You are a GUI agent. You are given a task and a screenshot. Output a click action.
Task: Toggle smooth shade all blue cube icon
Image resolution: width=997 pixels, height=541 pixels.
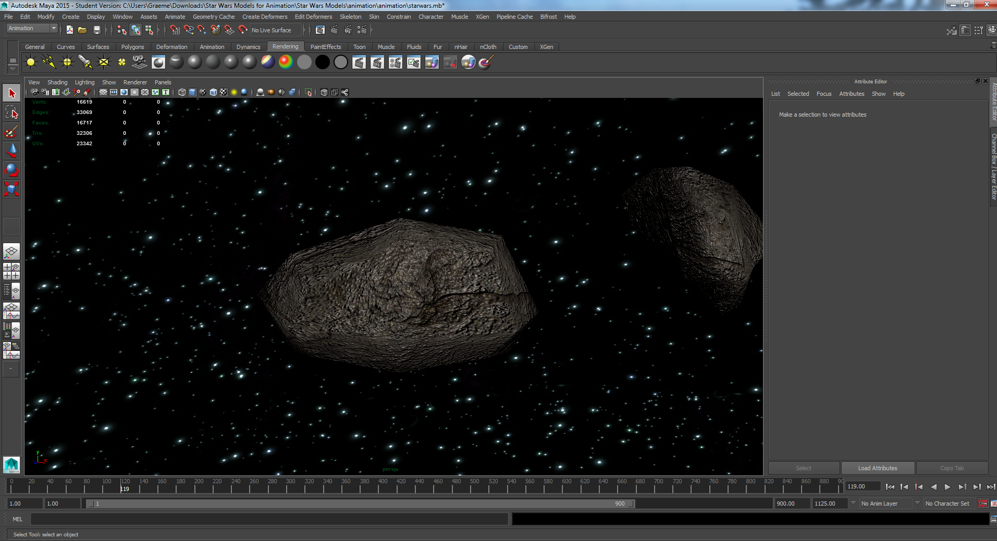pyautogui.click(x=192, y=92)
